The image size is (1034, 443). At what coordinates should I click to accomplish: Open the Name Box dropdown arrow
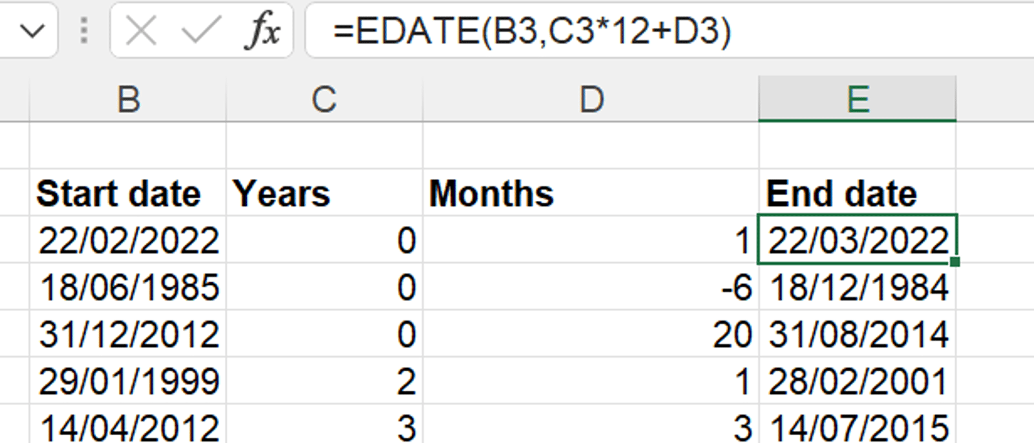32,30
